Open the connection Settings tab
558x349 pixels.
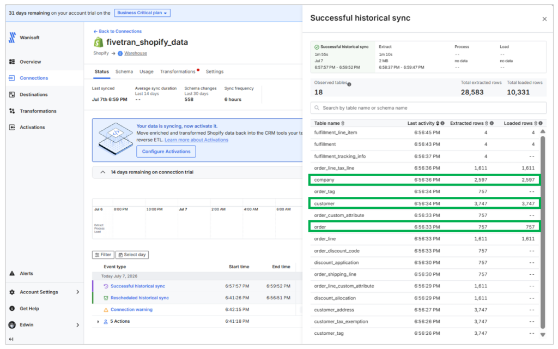pos(215,71)
